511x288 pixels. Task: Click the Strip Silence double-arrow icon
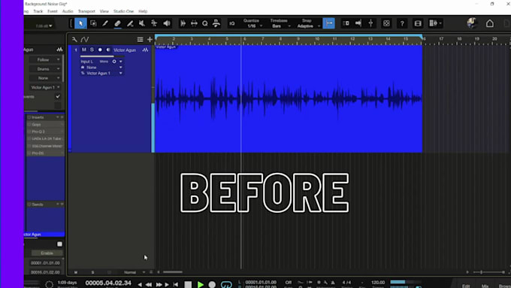pyautogui.click(x=183, y=23)
